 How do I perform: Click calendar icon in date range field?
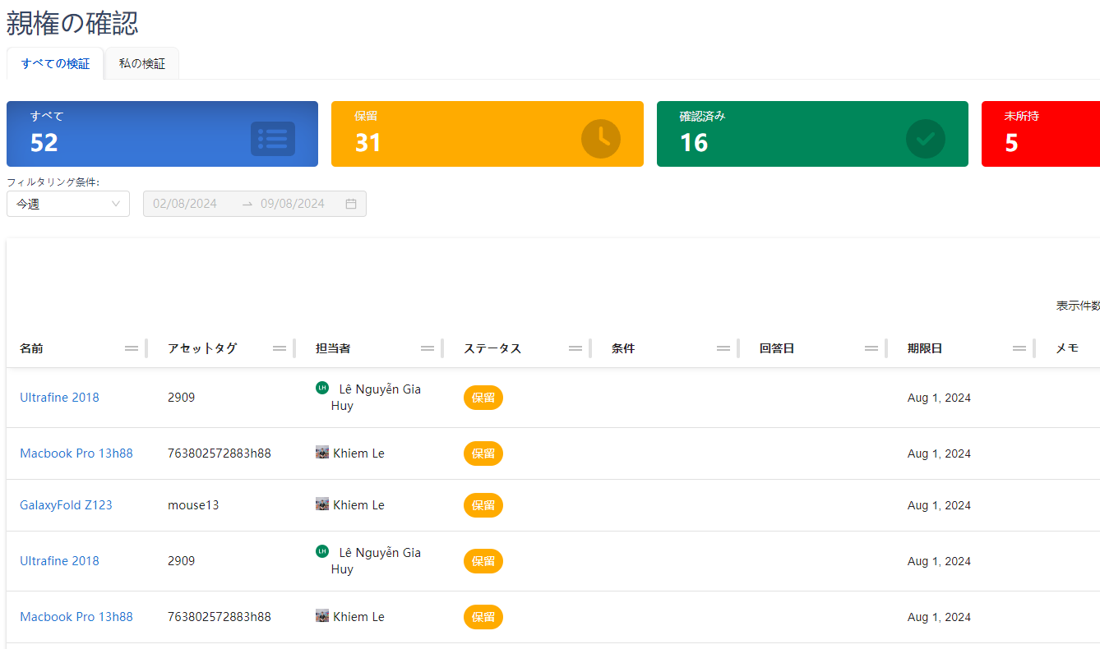(351, 204)
